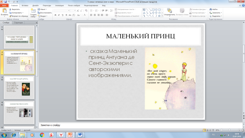
Task: Click the zoom out minus button
Action: 221,130
